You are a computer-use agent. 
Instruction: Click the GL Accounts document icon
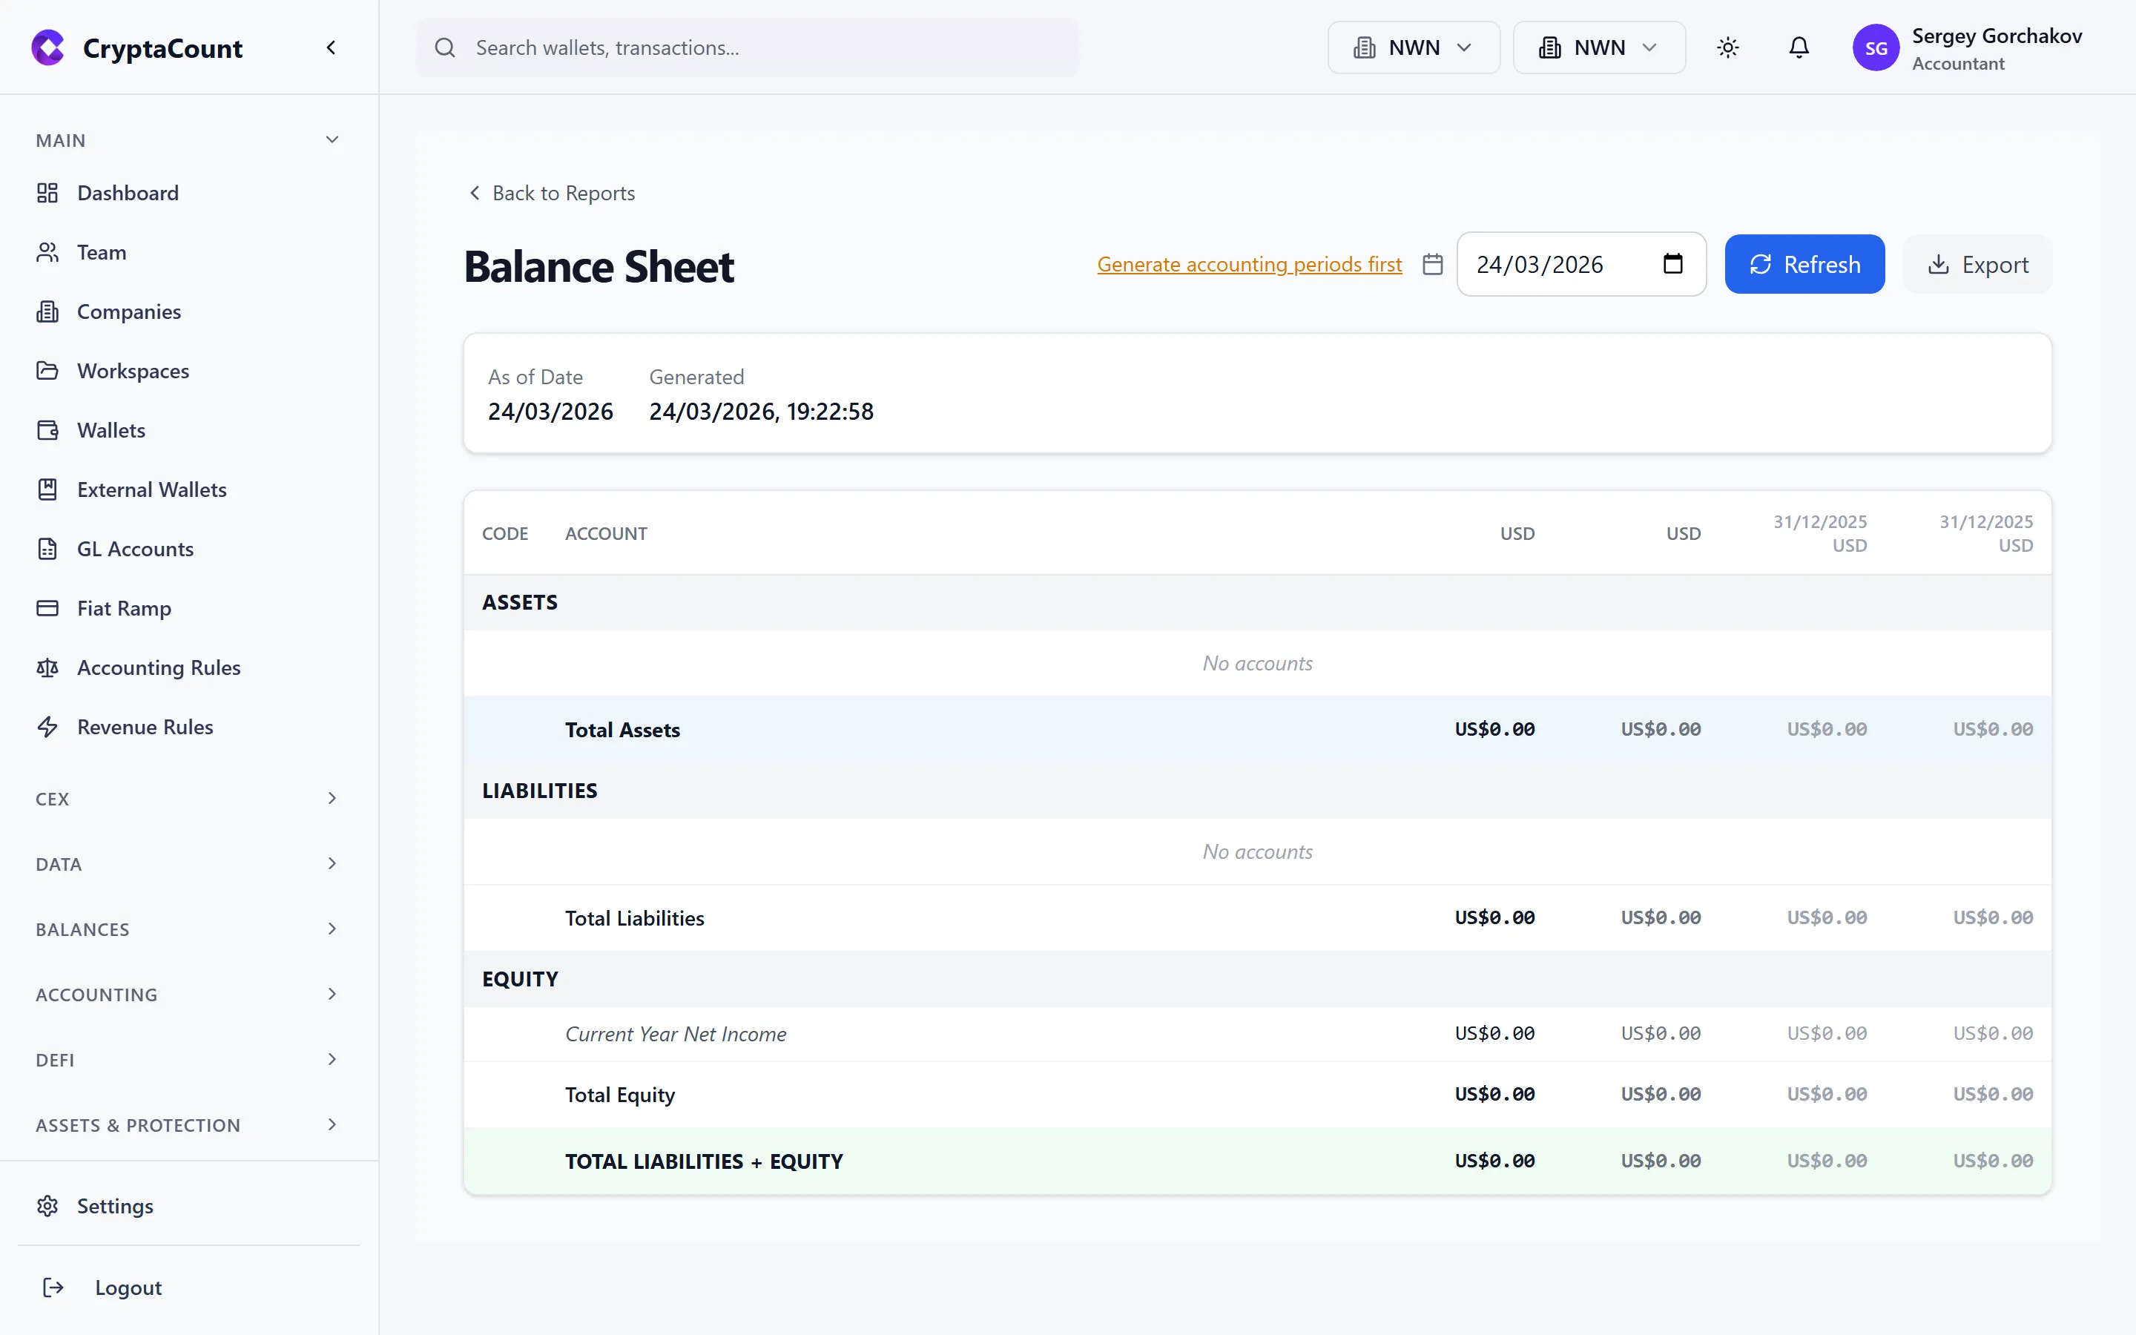47,548
